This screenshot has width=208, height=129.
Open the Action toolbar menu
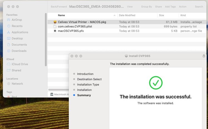183,7
